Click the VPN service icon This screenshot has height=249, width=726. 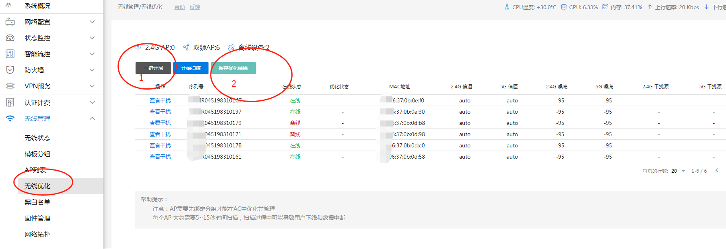pyautogui.click(x=10, y=86)
